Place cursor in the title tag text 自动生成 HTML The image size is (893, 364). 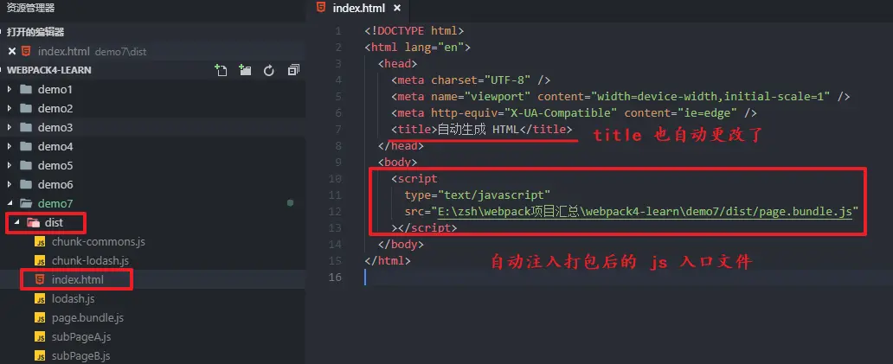[x=478, y=129]
